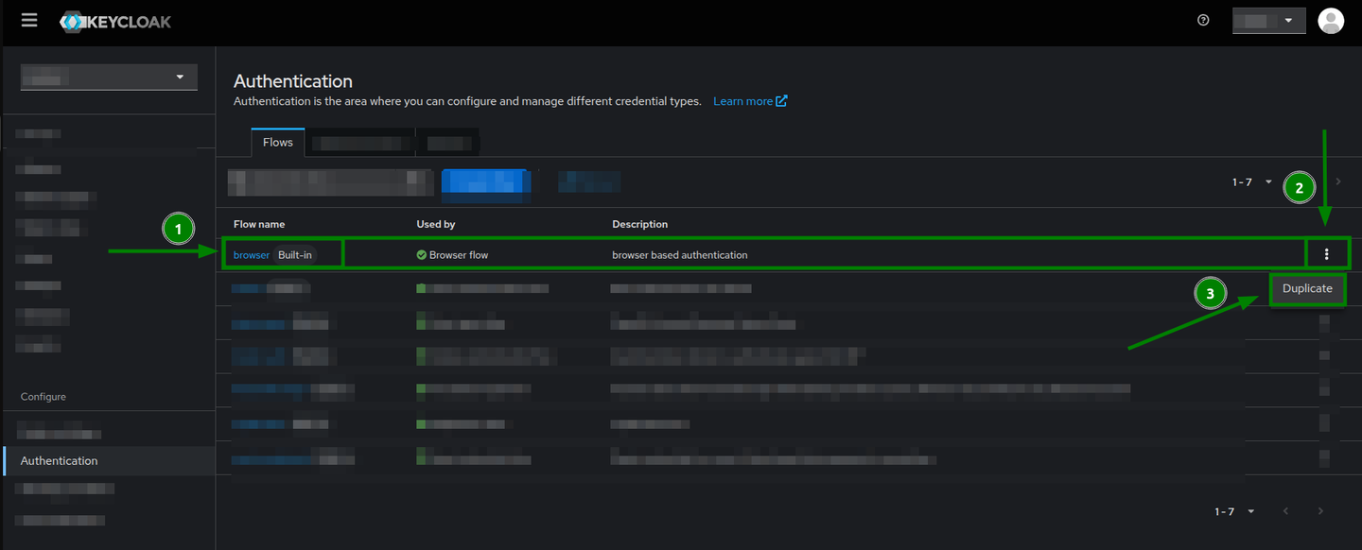1362x550 pixels.
Task: Open the three-dot actions menu on the browser row
Action: 1327,253
